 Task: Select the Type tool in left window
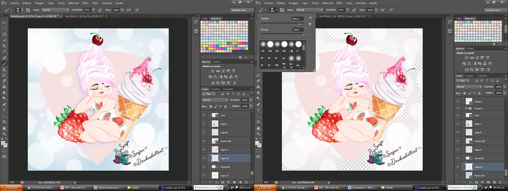coord(5,110)
